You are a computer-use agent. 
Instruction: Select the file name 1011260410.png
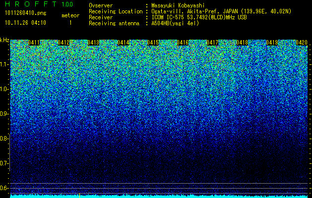click(26, 13)
